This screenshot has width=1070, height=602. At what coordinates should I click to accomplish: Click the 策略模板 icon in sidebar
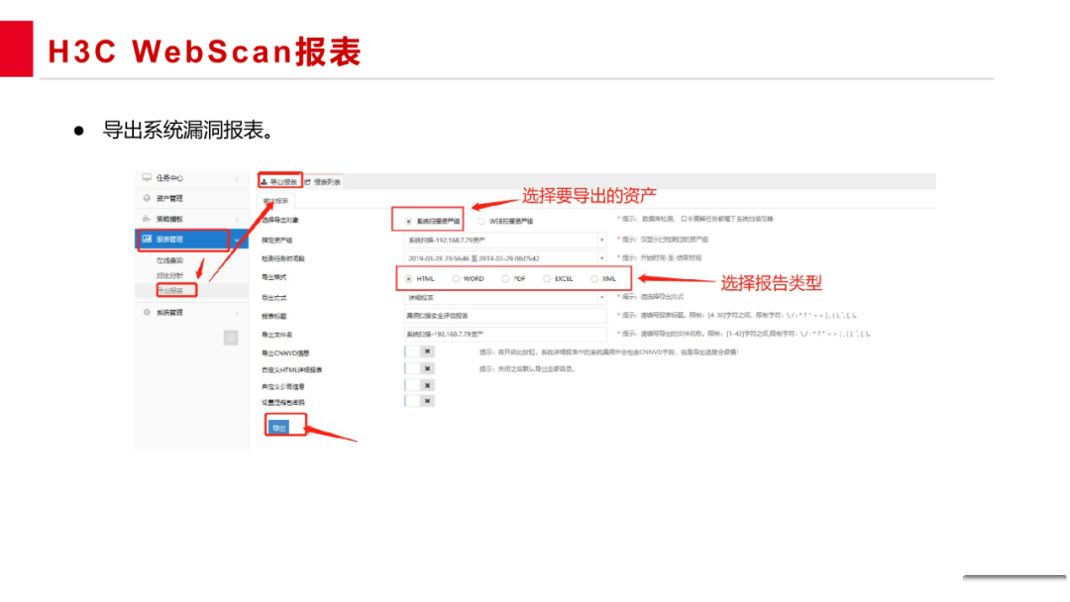(x=147, y=218)
